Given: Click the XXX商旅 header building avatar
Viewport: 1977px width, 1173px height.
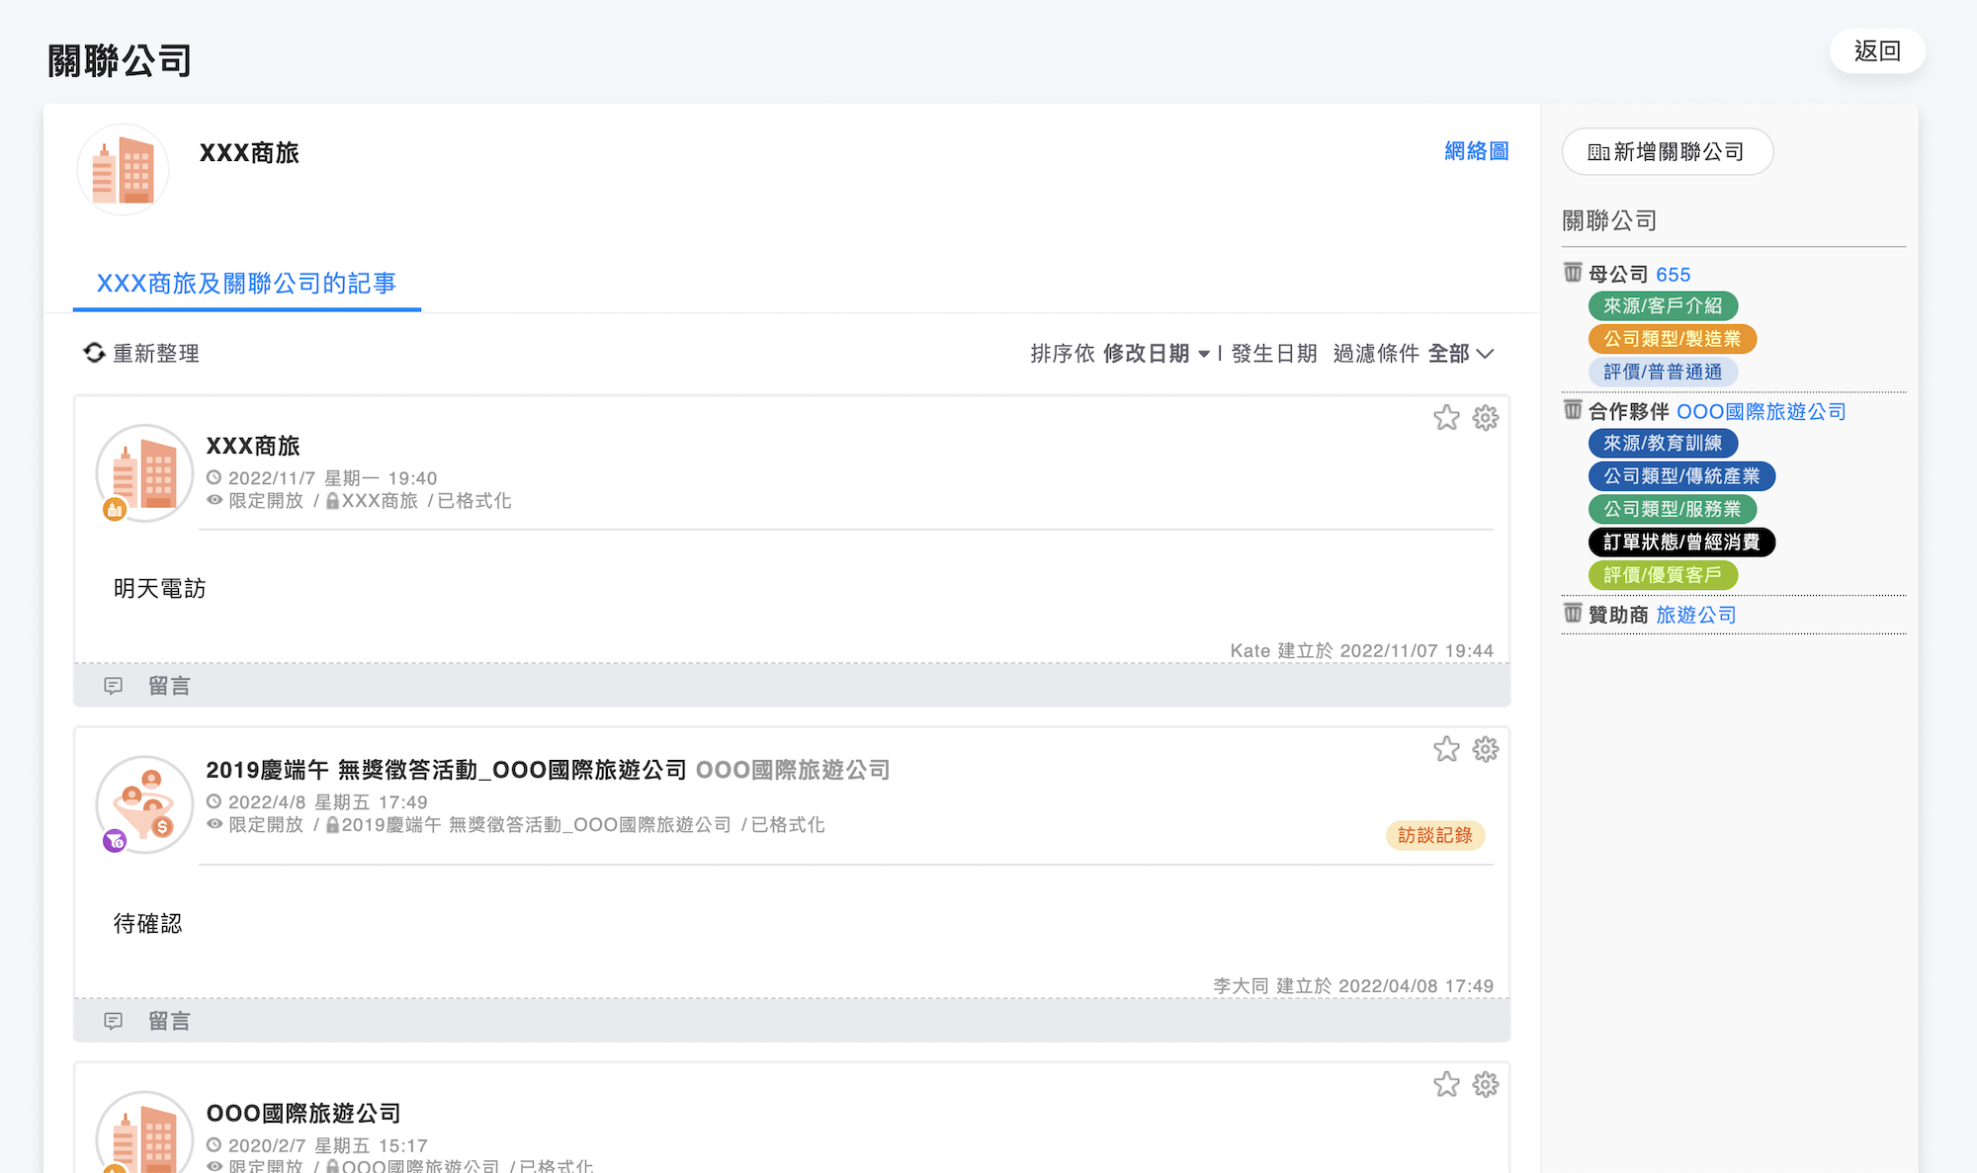Looking at the screenshot, I should click(x=123, y=169).
